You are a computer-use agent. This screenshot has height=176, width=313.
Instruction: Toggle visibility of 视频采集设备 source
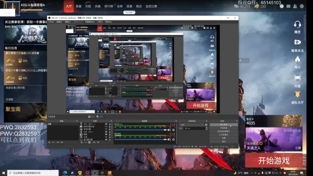[x=106, y=127]
